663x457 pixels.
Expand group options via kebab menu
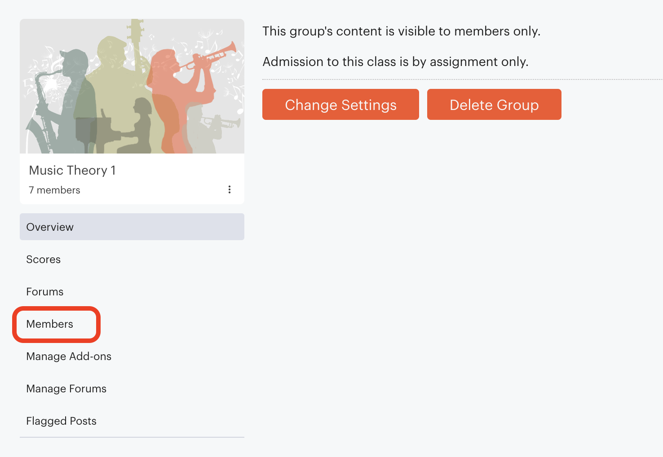(230, 189)
